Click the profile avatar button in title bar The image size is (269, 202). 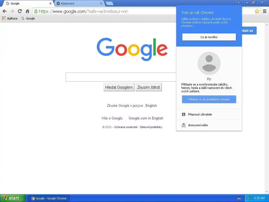239,2
